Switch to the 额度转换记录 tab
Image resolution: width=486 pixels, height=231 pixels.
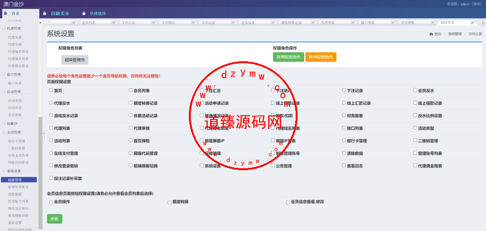click(x=291, y=23)
